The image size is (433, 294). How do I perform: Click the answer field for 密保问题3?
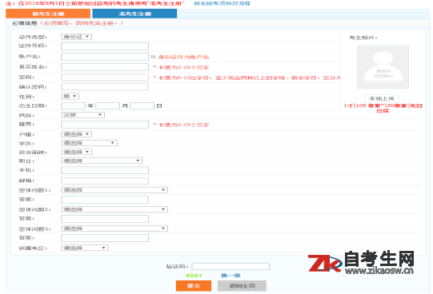[105, 238]
